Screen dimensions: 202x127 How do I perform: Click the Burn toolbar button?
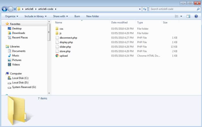[77, 16]
